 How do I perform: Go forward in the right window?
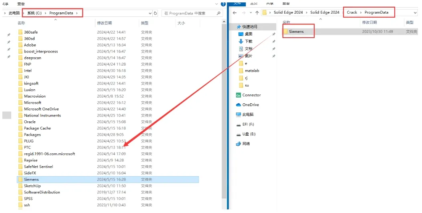coord(244,13)
